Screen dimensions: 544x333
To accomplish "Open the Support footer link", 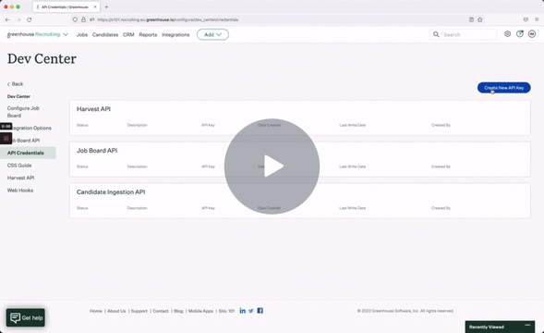I will coord(139,311).
